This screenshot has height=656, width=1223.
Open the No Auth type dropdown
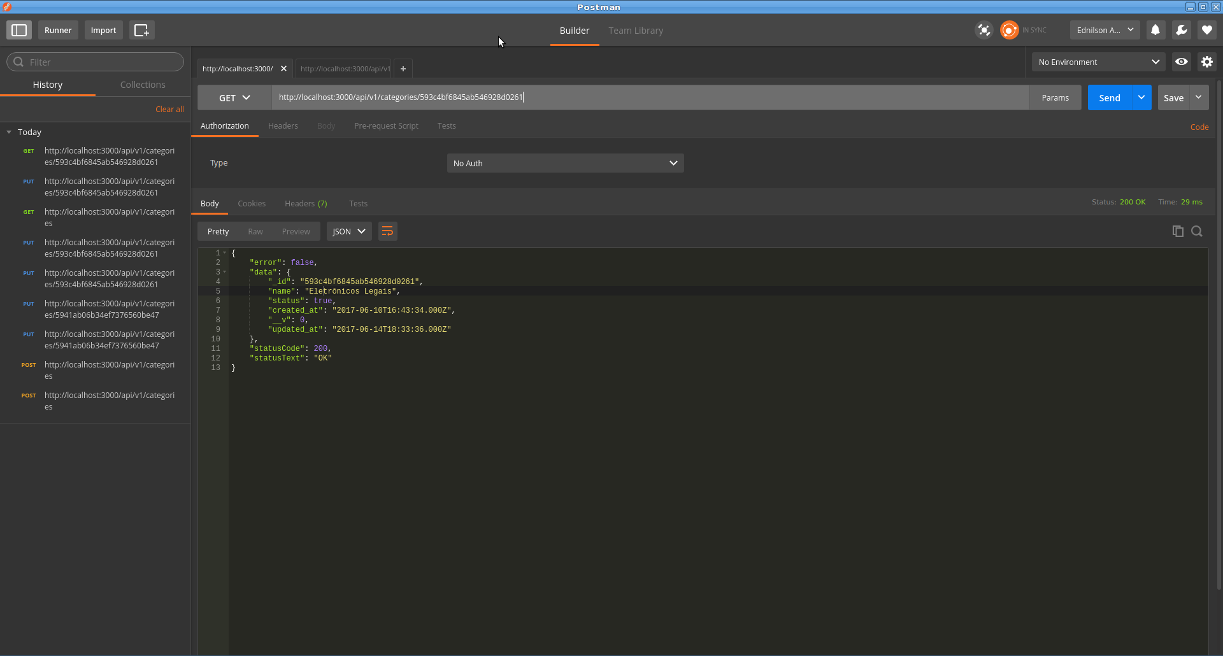[565, 163]
